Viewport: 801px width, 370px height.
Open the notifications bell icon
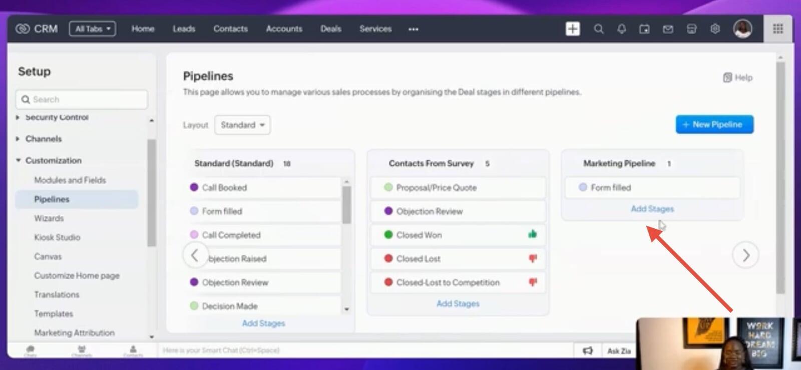coord(621,29)
